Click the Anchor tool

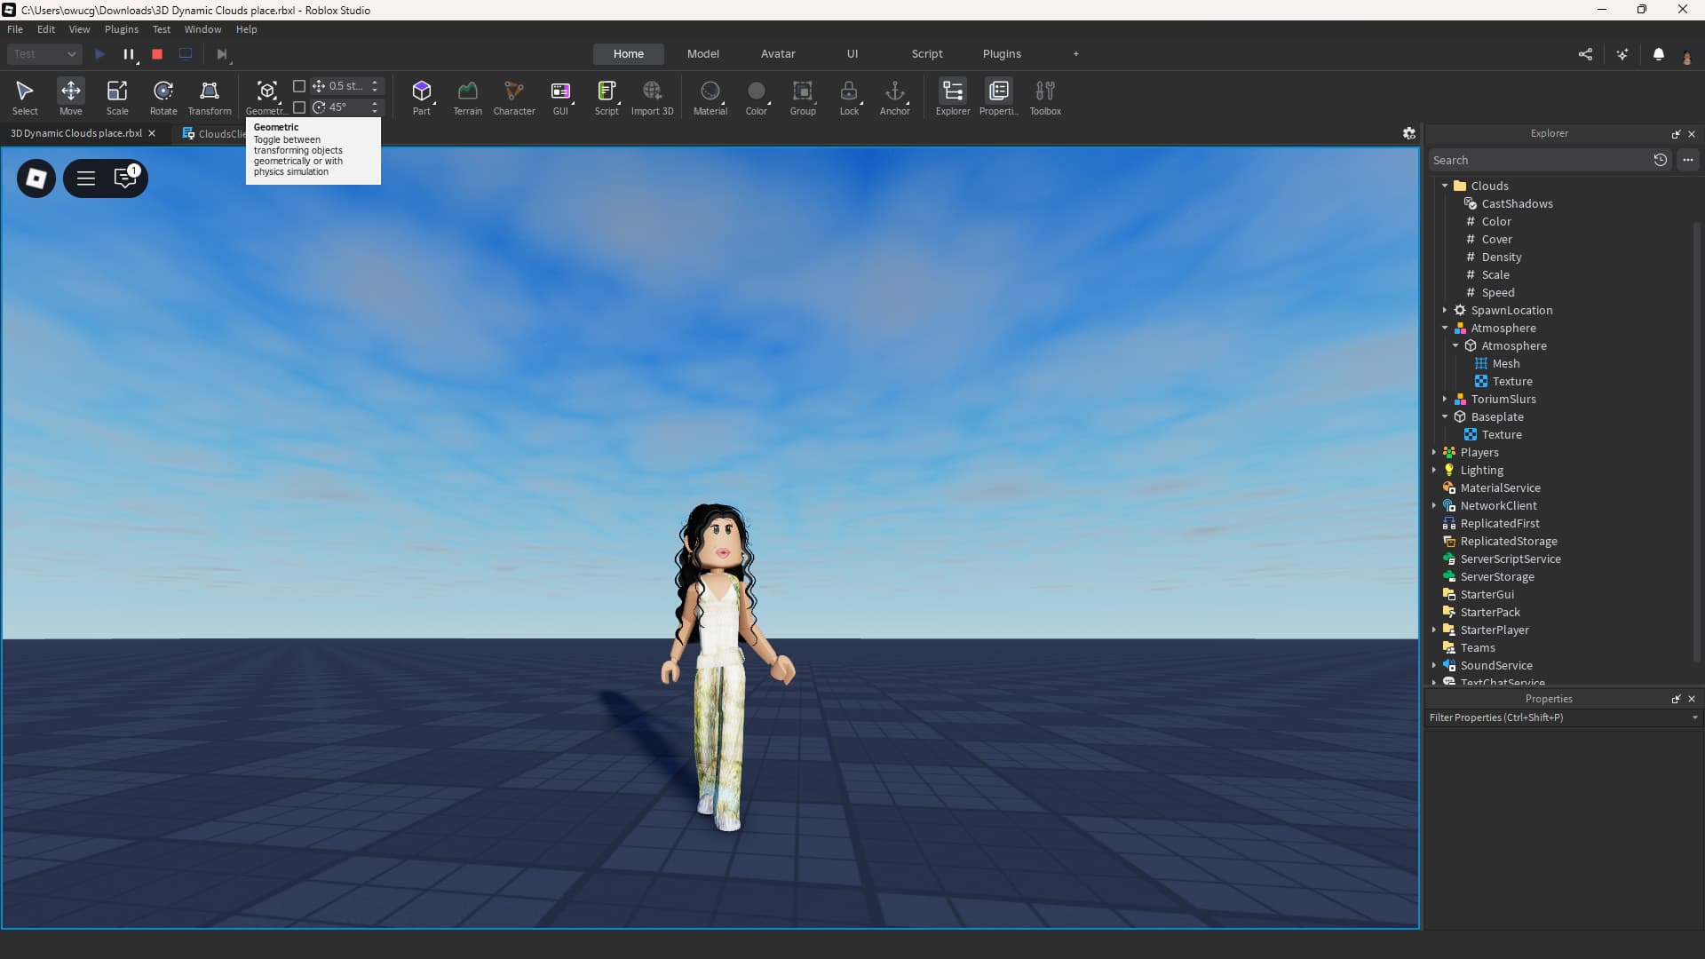(x=894, y=96)
